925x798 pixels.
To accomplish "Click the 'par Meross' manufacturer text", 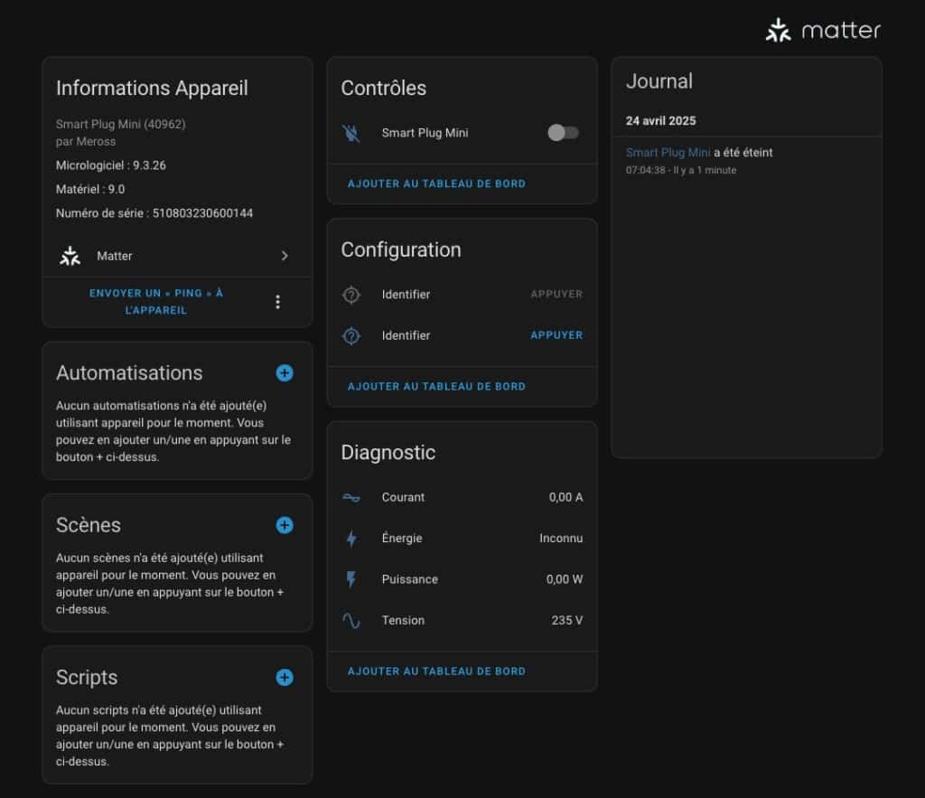I will (x=86, y=142).
